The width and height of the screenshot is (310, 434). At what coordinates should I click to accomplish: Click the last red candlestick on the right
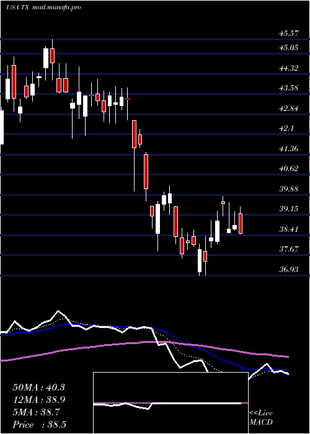[241, 223]
